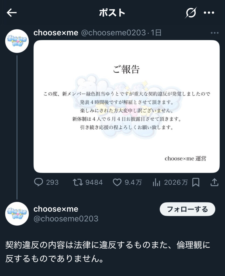Tap the 1日 timestamp on the post
This screenshot has width=225, height=276.
coord(156,33)
